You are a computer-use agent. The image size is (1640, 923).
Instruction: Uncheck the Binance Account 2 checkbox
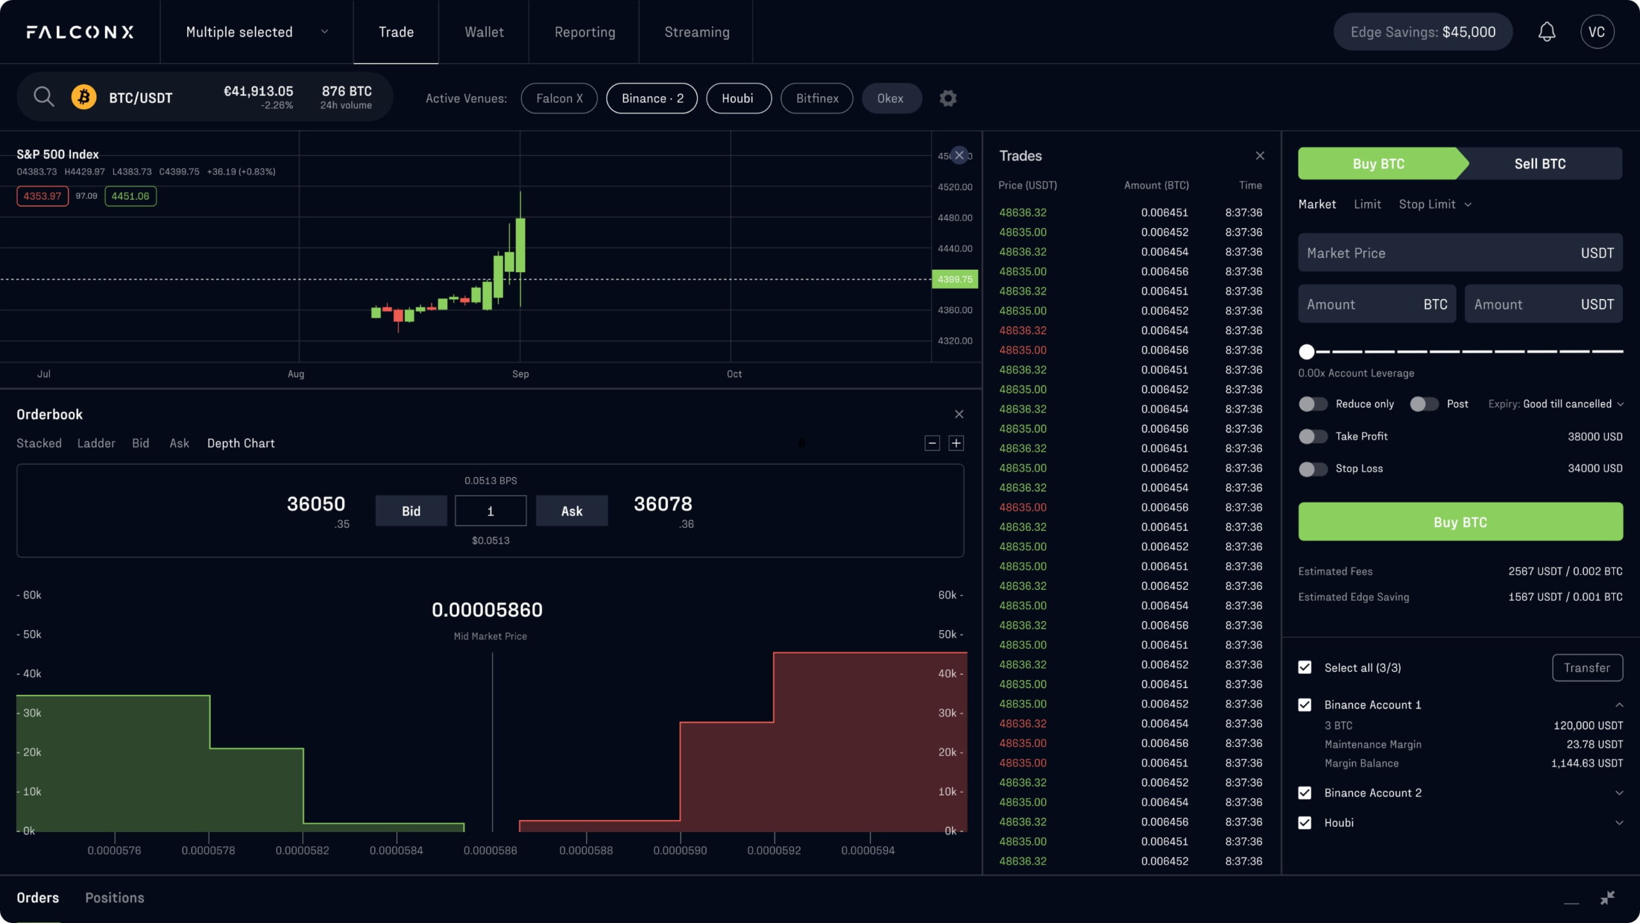1305,793
